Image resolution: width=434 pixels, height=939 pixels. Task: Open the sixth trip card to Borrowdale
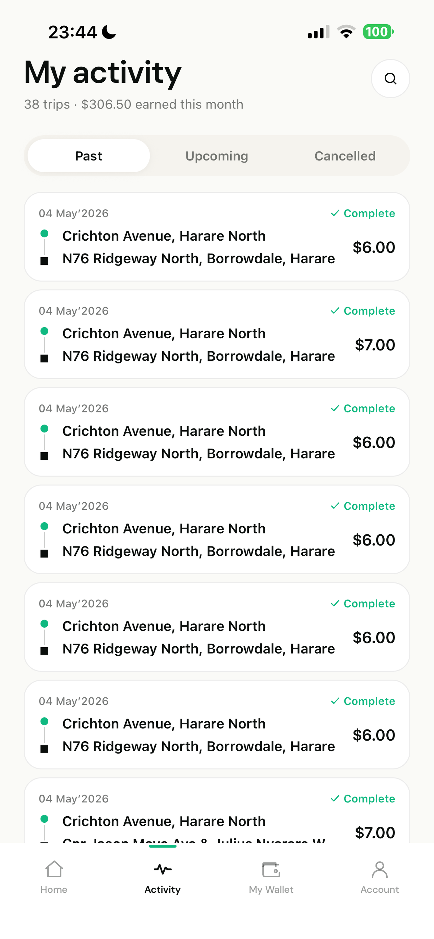(x=217, y=724)
